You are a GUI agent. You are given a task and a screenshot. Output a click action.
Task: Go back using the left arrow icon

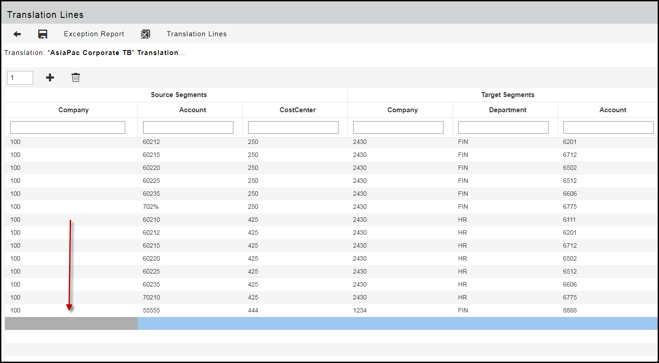pyautogui.click(x=17, y=34)
